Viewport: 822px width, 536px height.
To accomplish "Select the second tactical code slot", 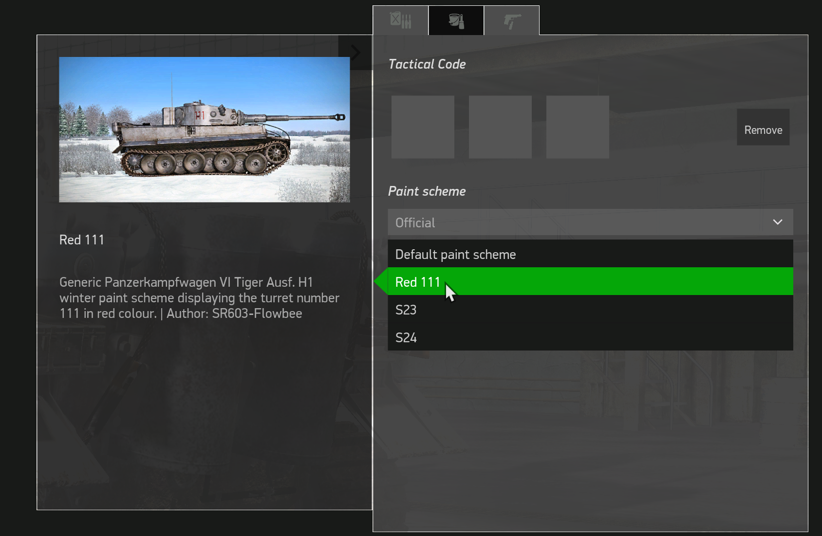I will pyautogui.click(x=500, y=127).
